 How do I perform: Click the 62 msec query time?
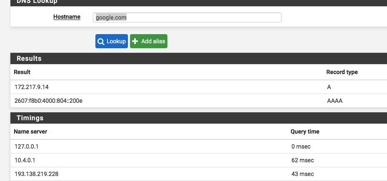point(302,160)
